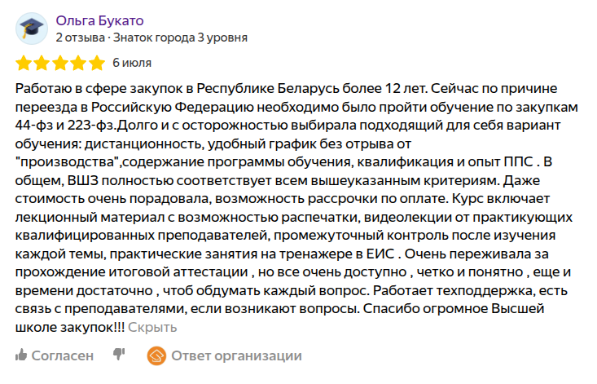Click the second yellow rating star
The height and width of the screenshot is (384, 597).
(x=42, y=64)
